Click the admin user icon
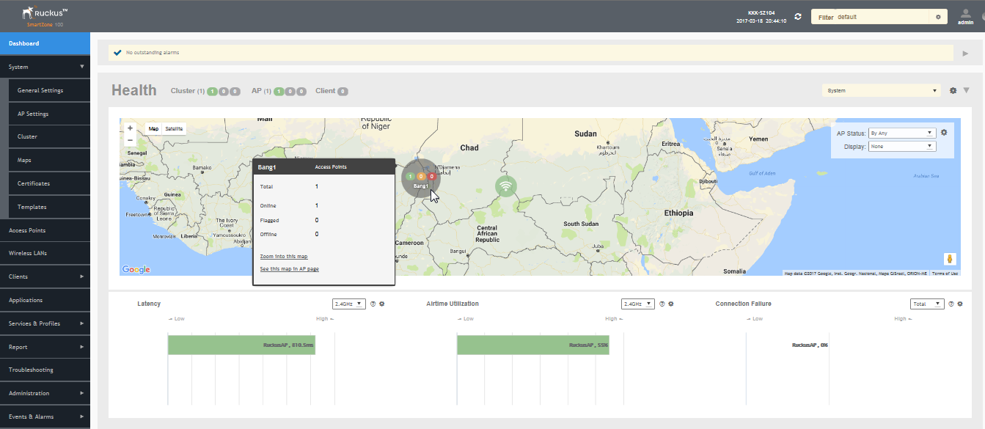The height and width of the screenshot is (429, 985). pos(965,13)
